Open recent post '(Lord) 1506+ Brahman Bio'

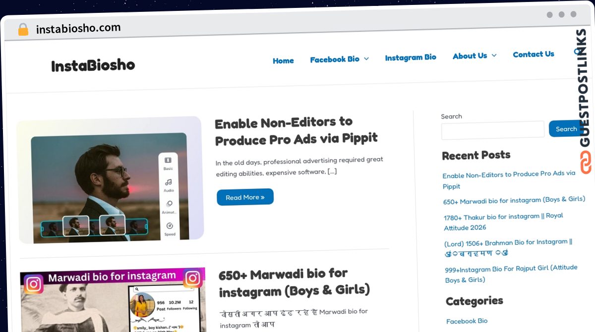[x=509, y=248]
